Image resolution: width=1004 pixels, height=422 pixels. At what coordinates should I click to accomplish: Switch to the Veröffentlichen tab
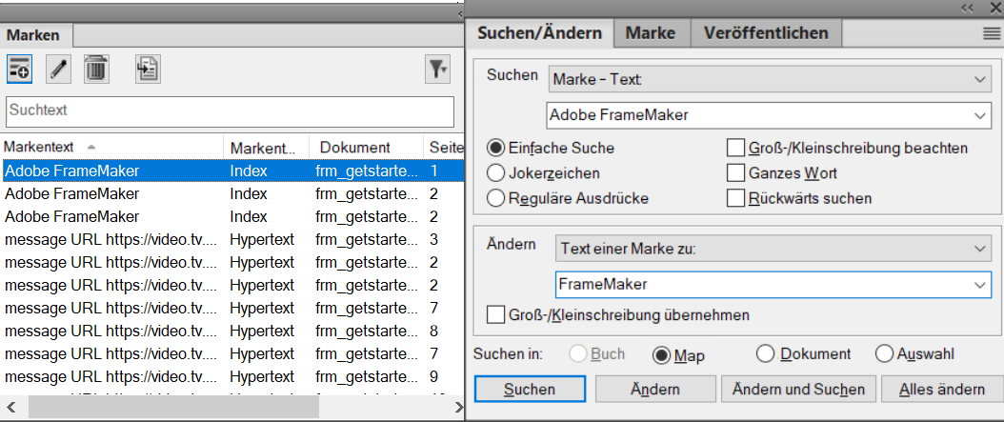(x=766, y=32)
